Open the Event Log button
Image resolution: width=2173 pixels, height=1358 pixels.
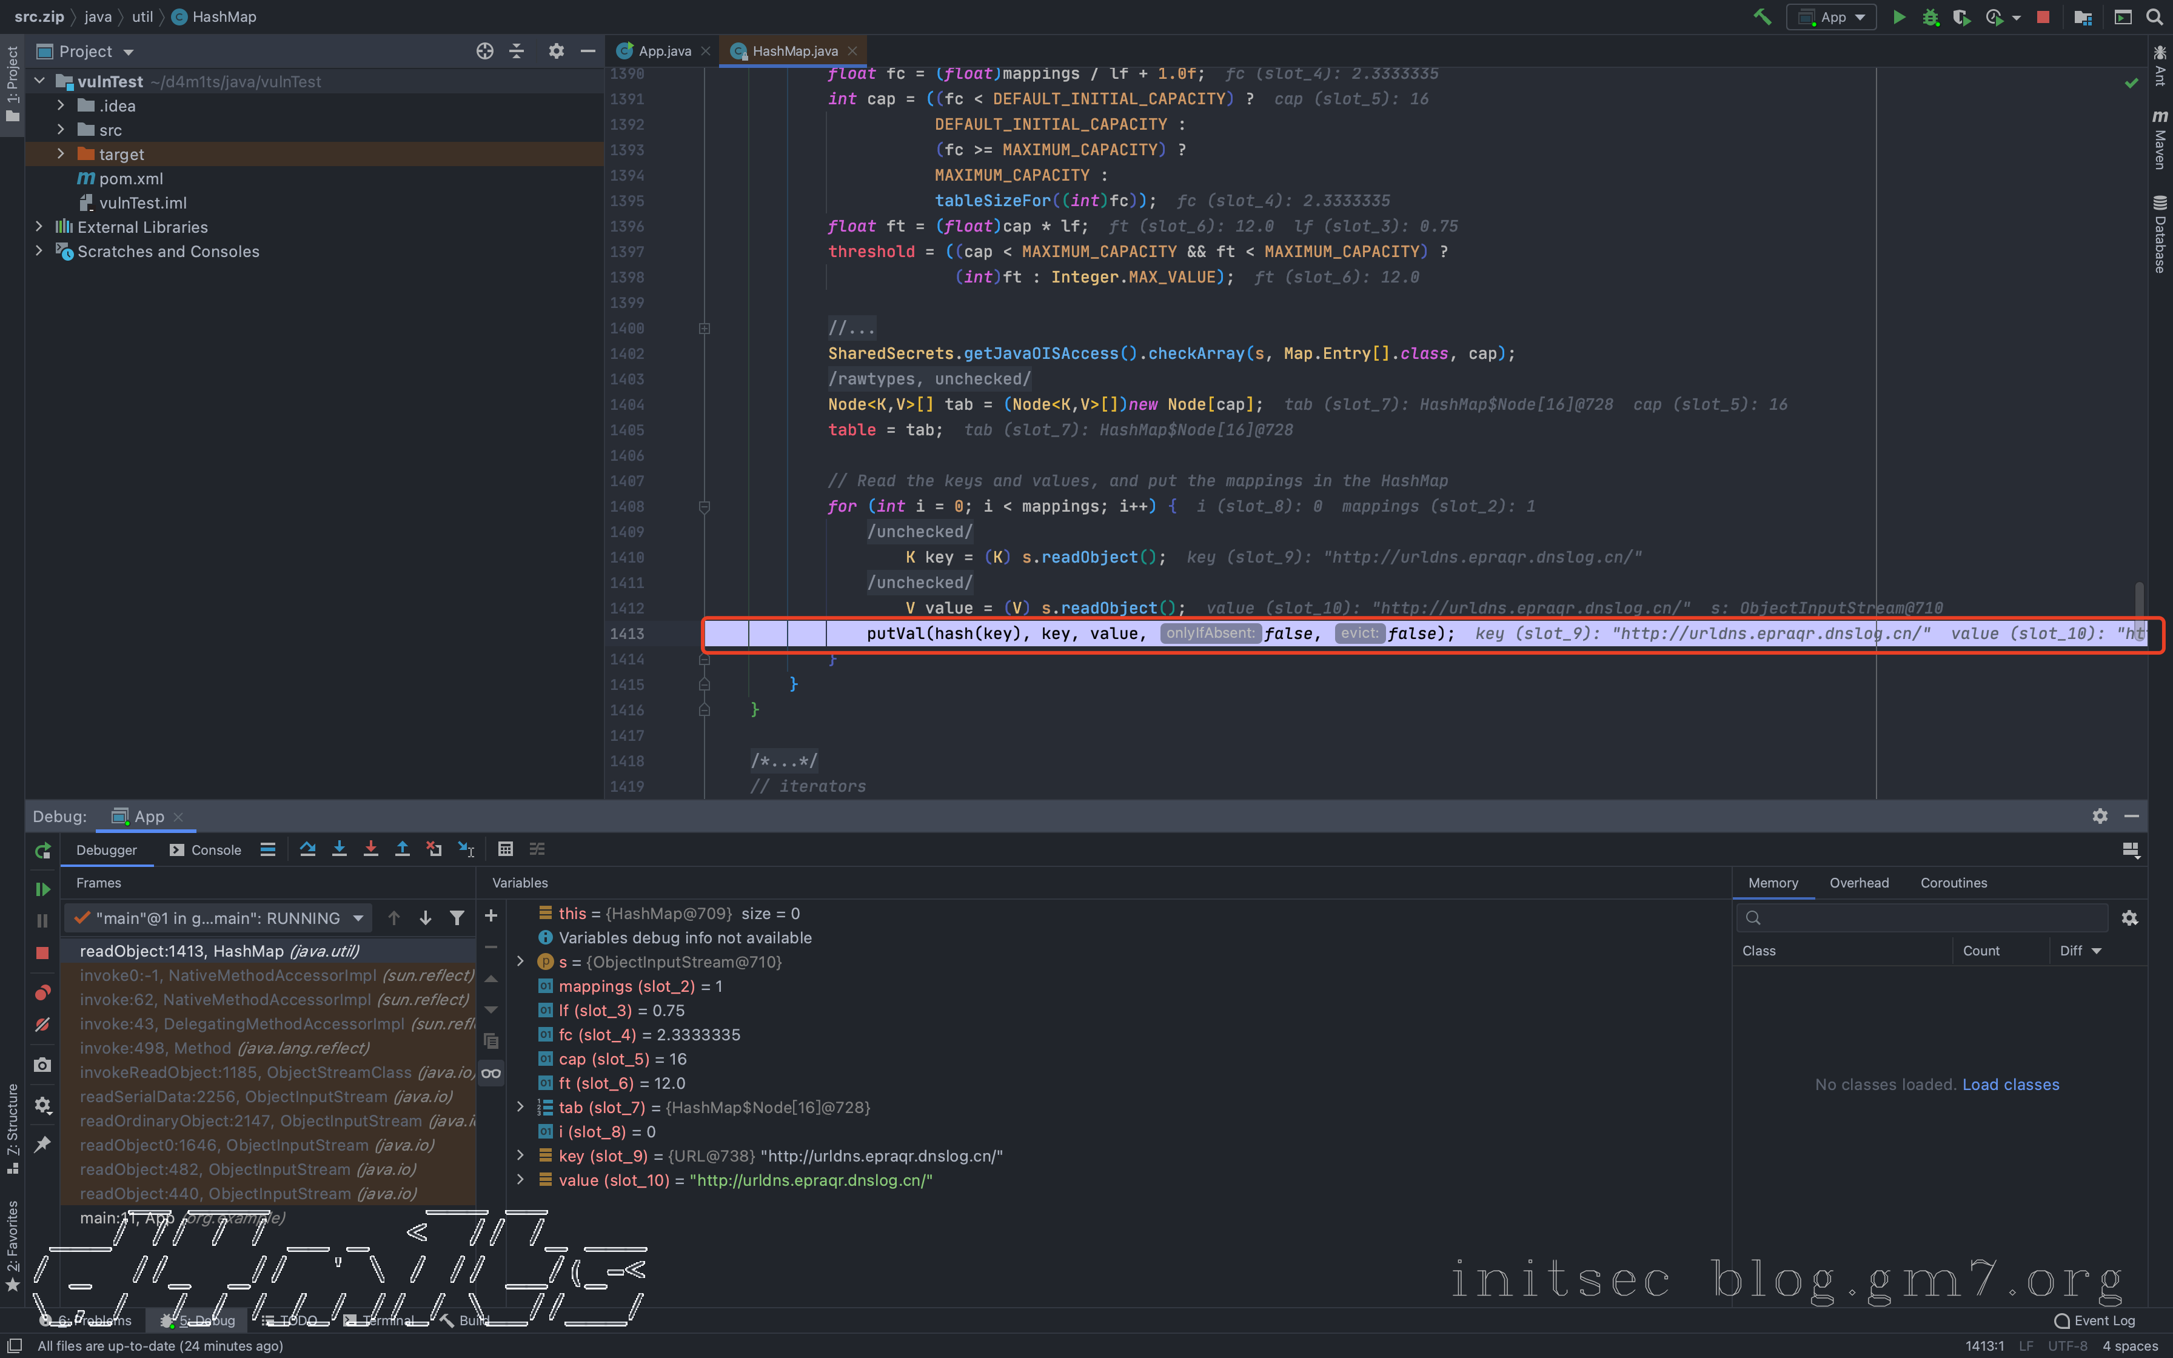(2095, 1320)
